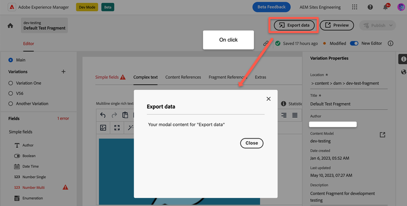This screenshot has height=206, width=407.
Task: Justify text in the toolbar
Action: (x=295, y=115)
